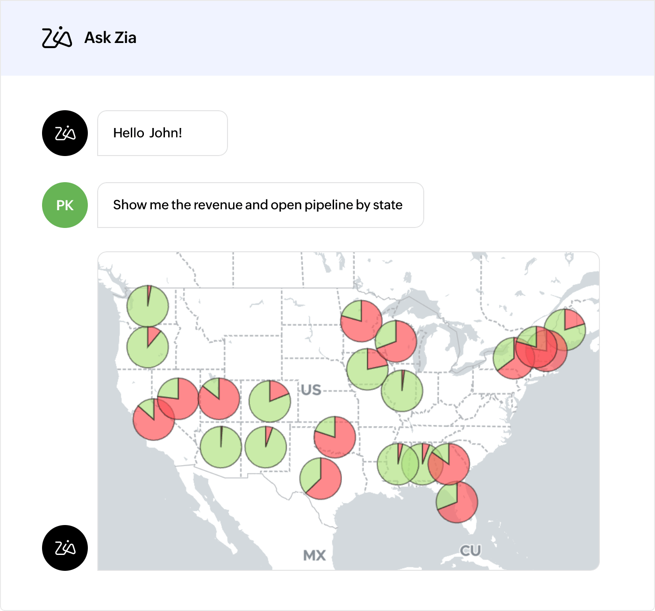Click the Hello John! message bubble
This screenshot has height=611, width=655.
coord(162,133)
